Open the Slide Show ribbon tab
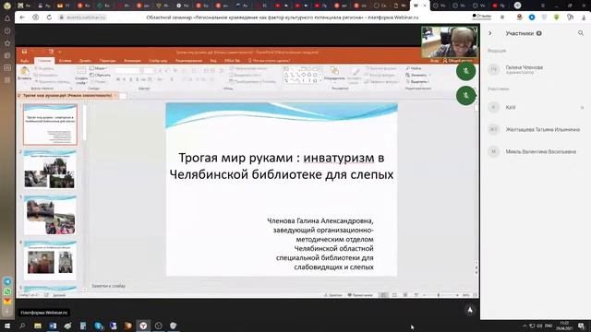 tap(158, 61)
